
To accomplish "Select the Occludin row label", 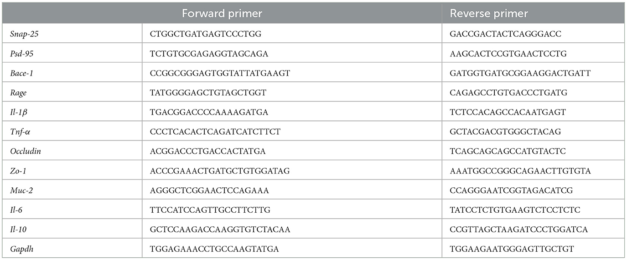I will click(x=25, y=151).
